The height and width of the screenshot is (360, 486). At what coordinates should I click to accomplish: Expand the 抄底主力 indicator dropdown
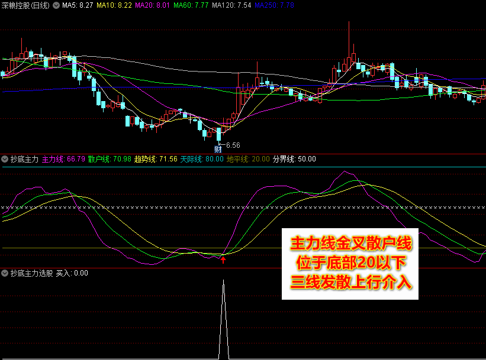click(5, 159)
